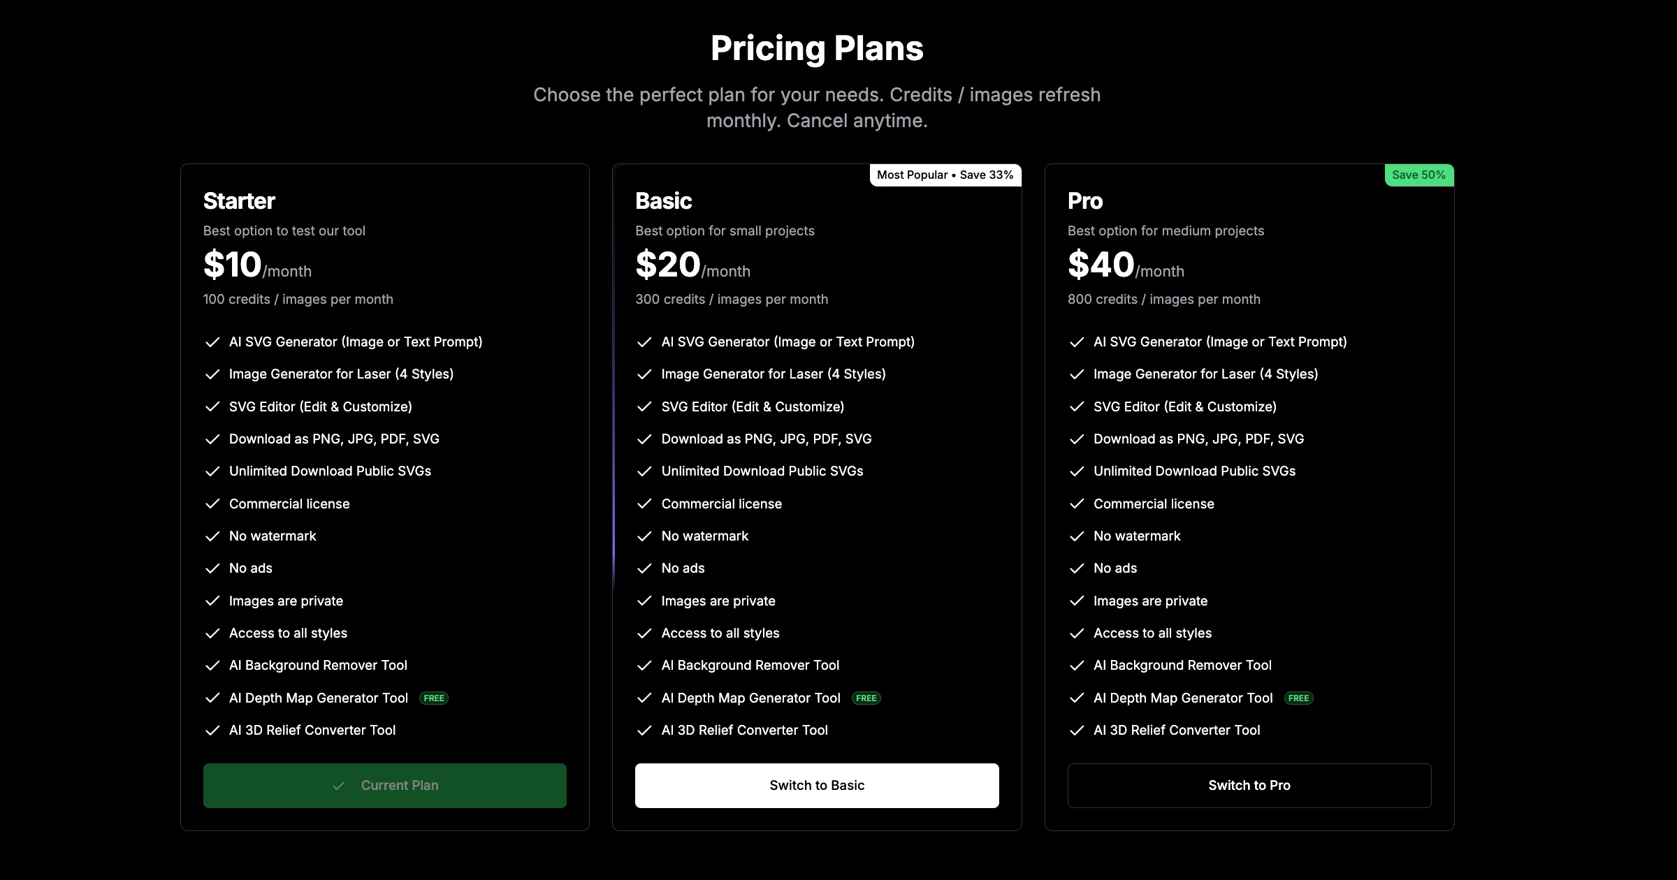The height and width of the screenshot is (880, 1677).
Task: Click the checkmark beside AI SVG Generator in Starter
Action: point(212,342)
